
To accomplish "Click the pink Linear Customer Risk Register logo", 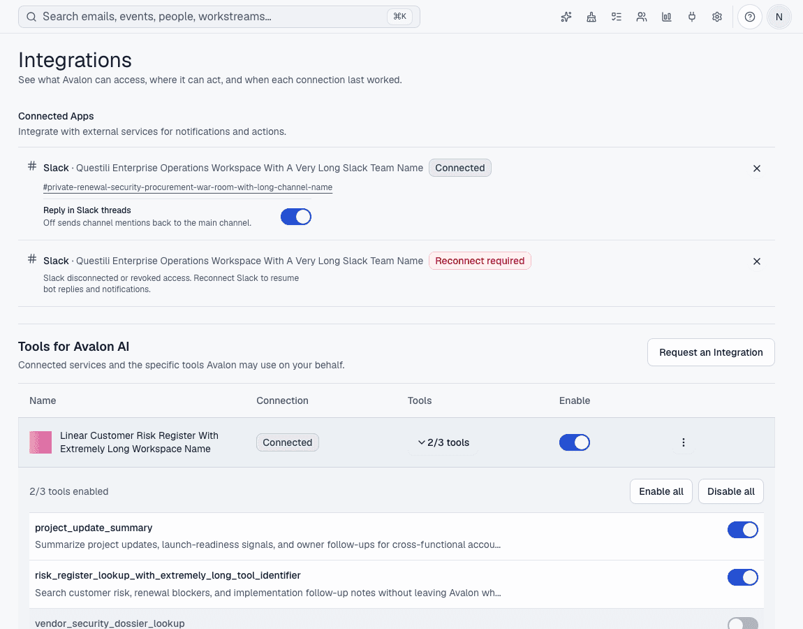I will click(x=40, y=442).
